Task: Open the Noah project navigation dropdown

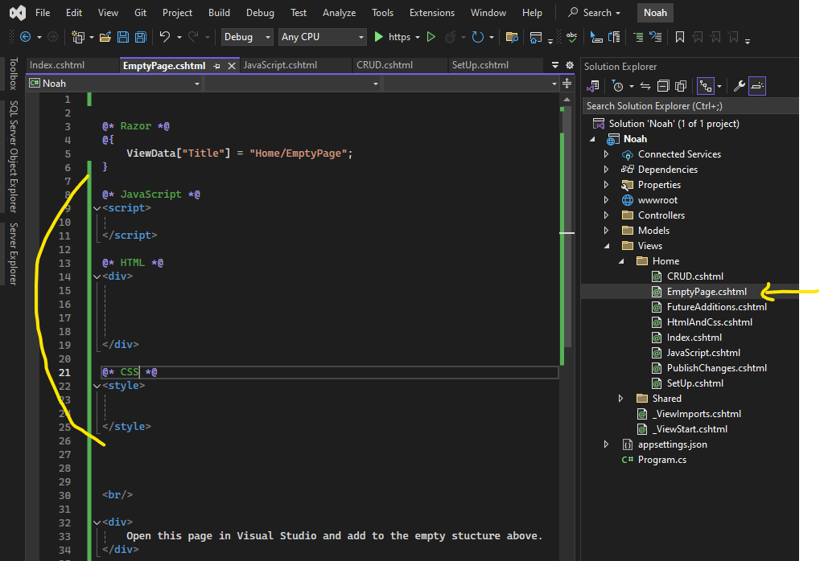Action: 115,84
